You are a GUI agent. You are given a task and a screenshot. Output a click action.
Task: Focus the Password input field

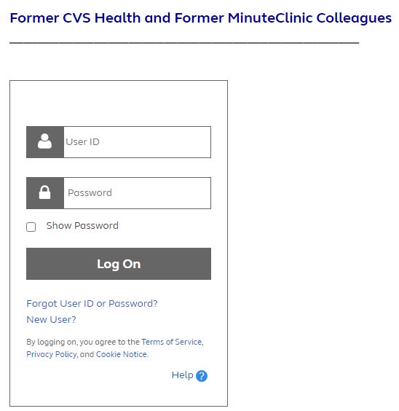tap(137, 193)
